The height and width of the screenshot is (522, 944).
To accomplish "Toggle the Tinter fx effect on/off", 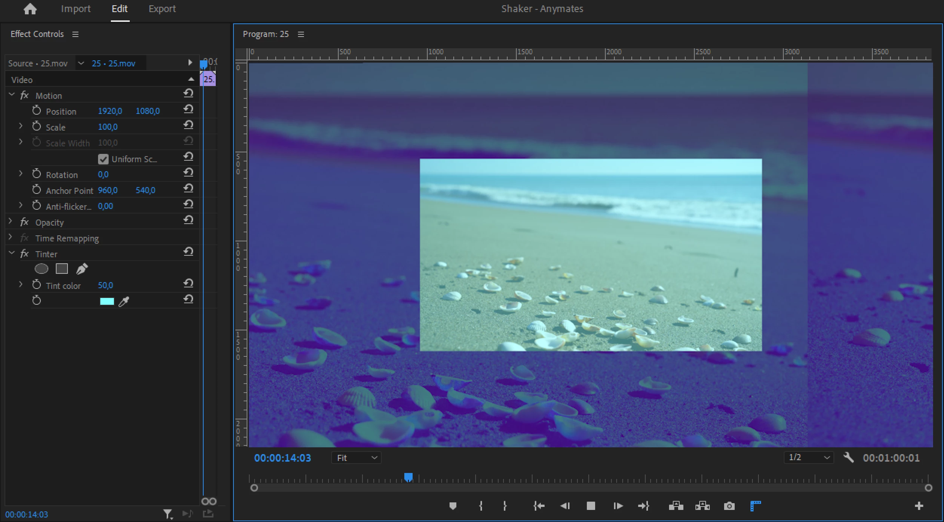I will 25,254.
